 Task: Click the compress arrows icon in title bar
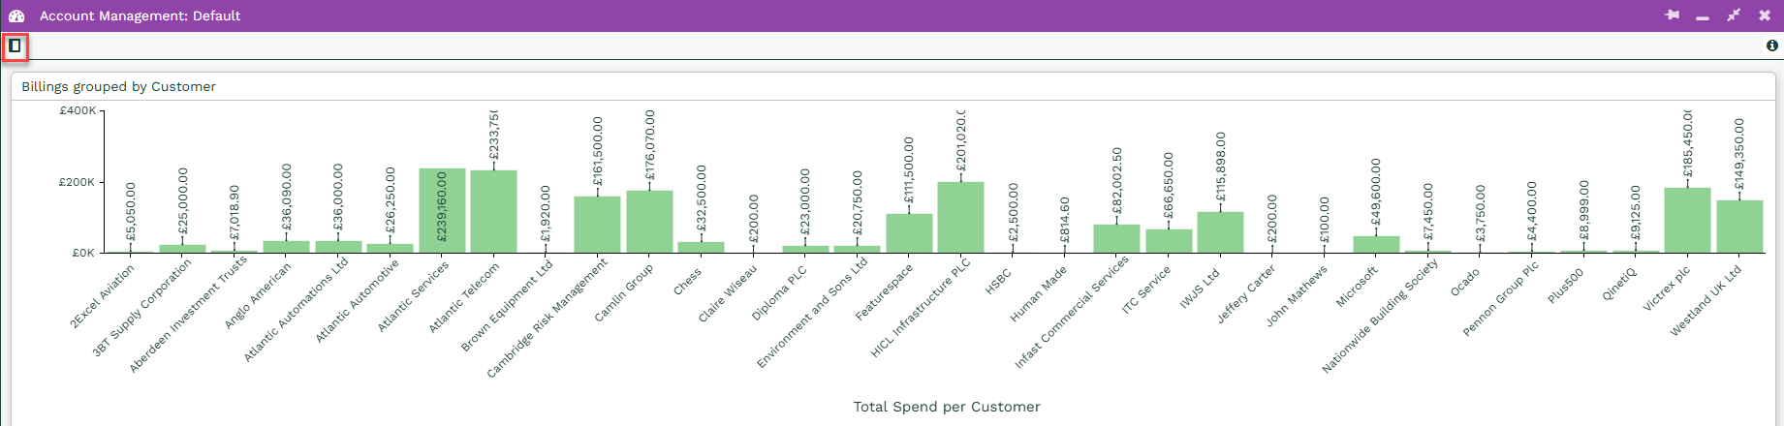[x=1734, y=15]
